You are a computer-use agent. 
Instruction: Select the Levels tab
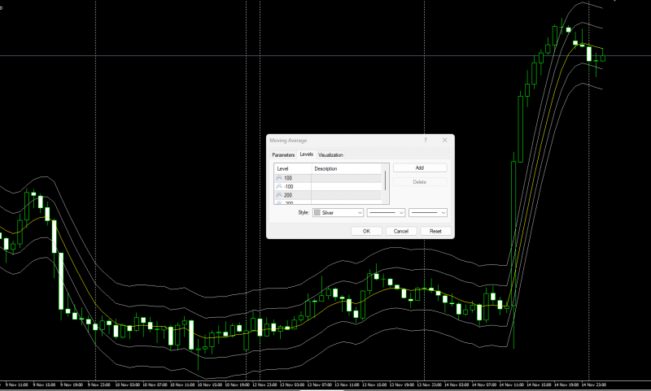[x=307, y=154]
